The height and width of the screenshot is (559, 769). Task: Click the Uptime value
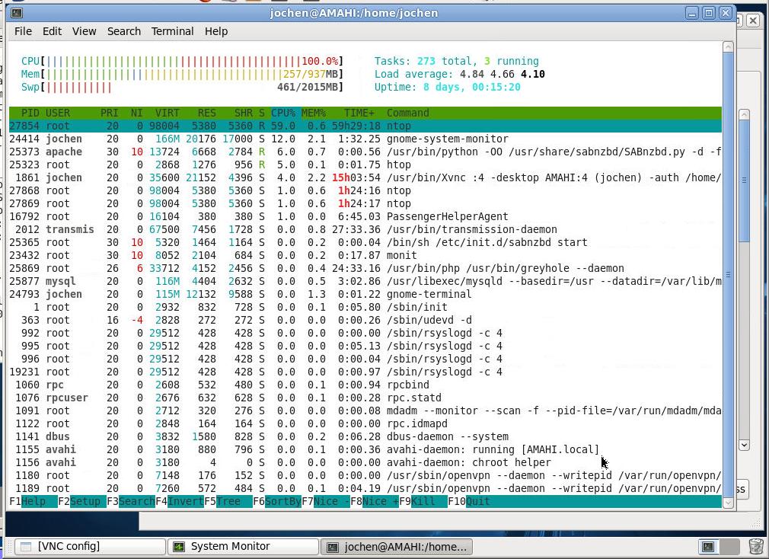[472, 88]
